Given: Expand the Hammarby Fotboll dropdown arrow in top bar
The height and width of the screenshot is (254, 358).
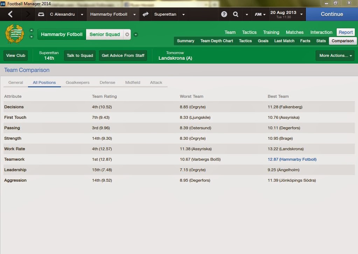Looking at the screenshot, I should (x=134, y=14).
